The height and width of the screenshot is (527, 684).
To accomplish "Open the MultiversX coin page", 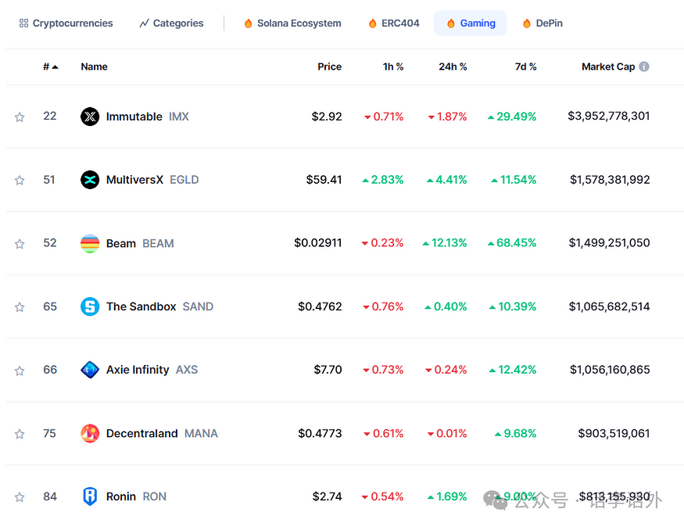I will [x=135, y=179].
